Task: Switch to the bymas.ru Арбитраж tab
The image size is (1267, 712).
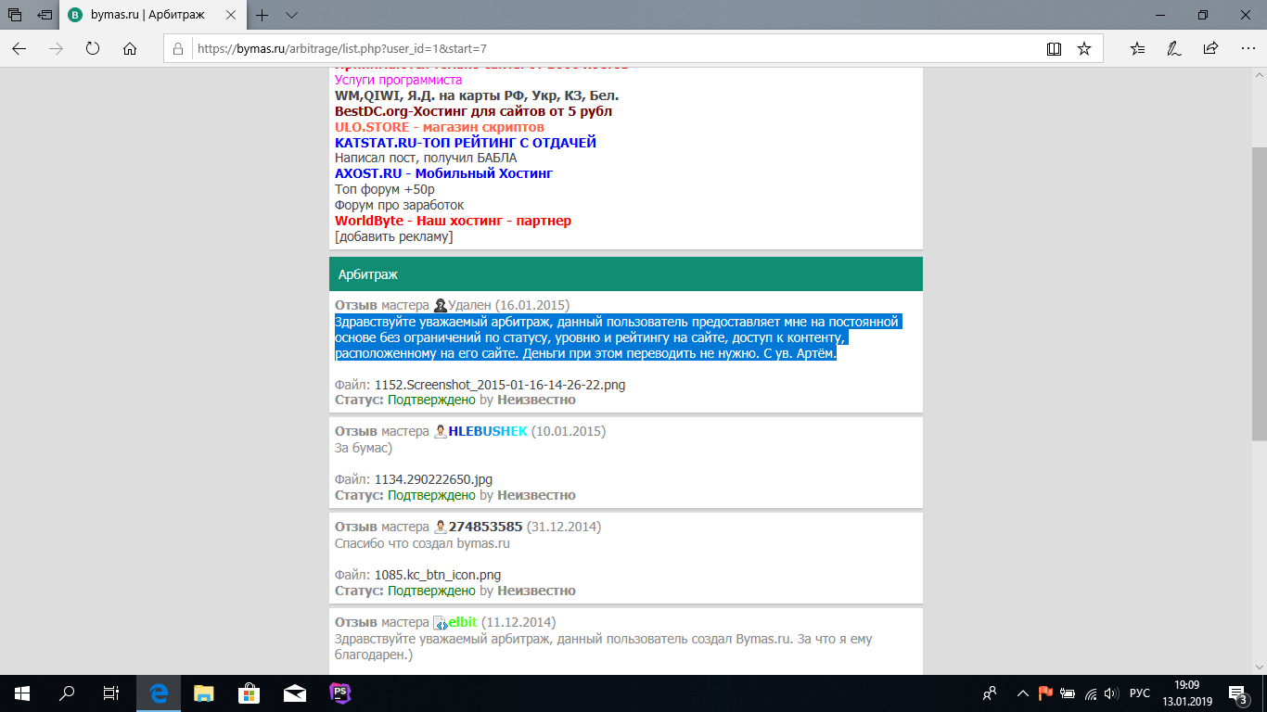Action: pos(148,15)
